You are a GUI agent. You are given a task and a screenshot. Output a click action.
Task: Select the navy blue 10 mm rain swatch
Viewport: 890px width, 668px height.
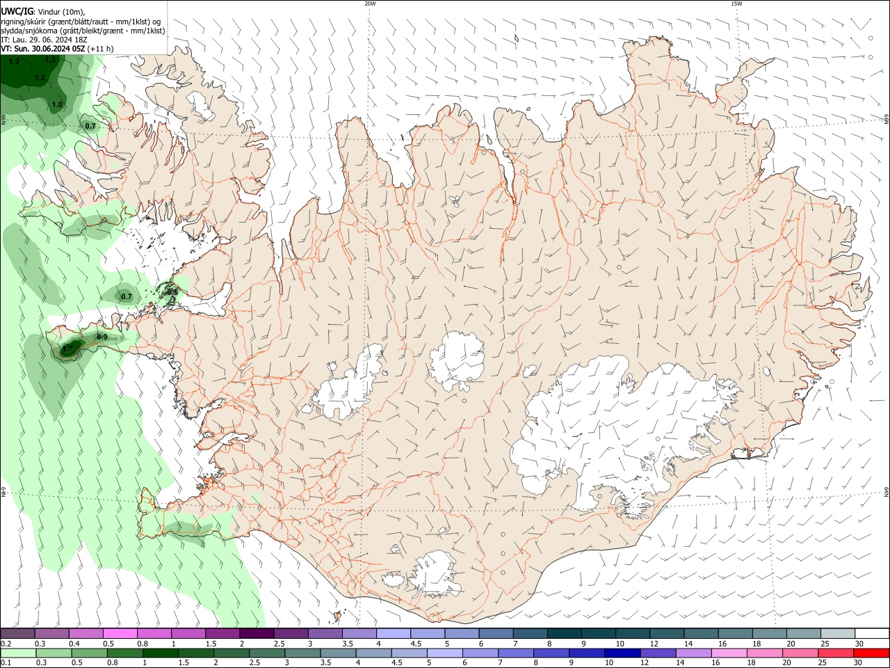622,653
